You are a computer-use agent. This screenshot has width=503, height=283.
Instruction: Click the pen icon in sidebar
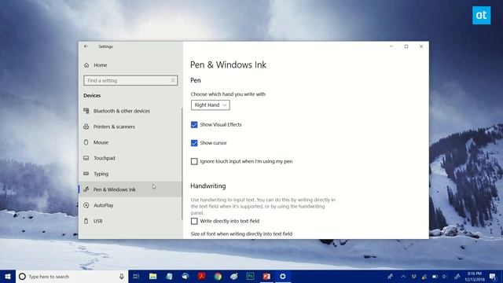point(86,189)
